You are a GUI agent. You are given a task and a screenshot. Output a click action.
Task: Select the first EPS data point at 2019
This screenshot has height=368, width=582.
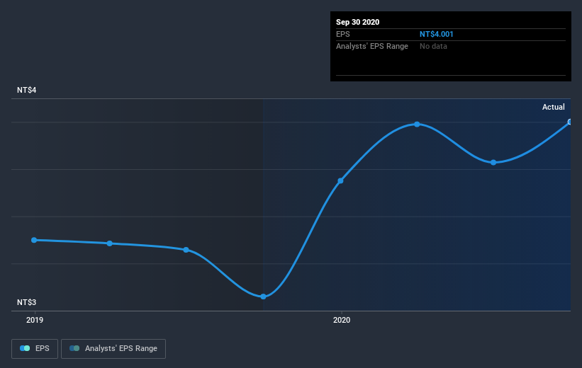pos(34,240)
